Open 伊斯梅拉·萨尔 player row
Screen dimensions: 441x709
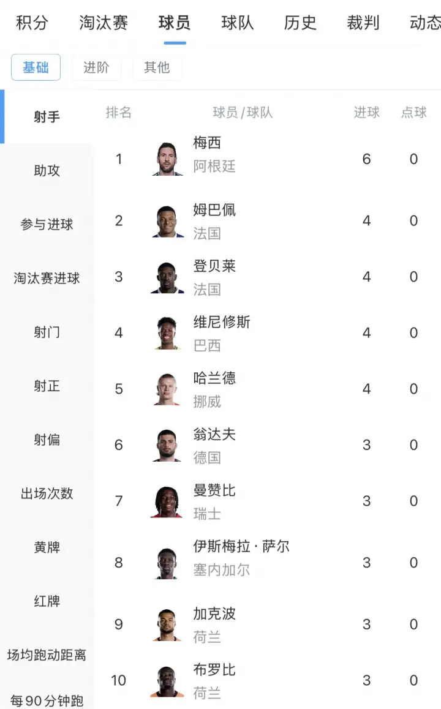268,563
